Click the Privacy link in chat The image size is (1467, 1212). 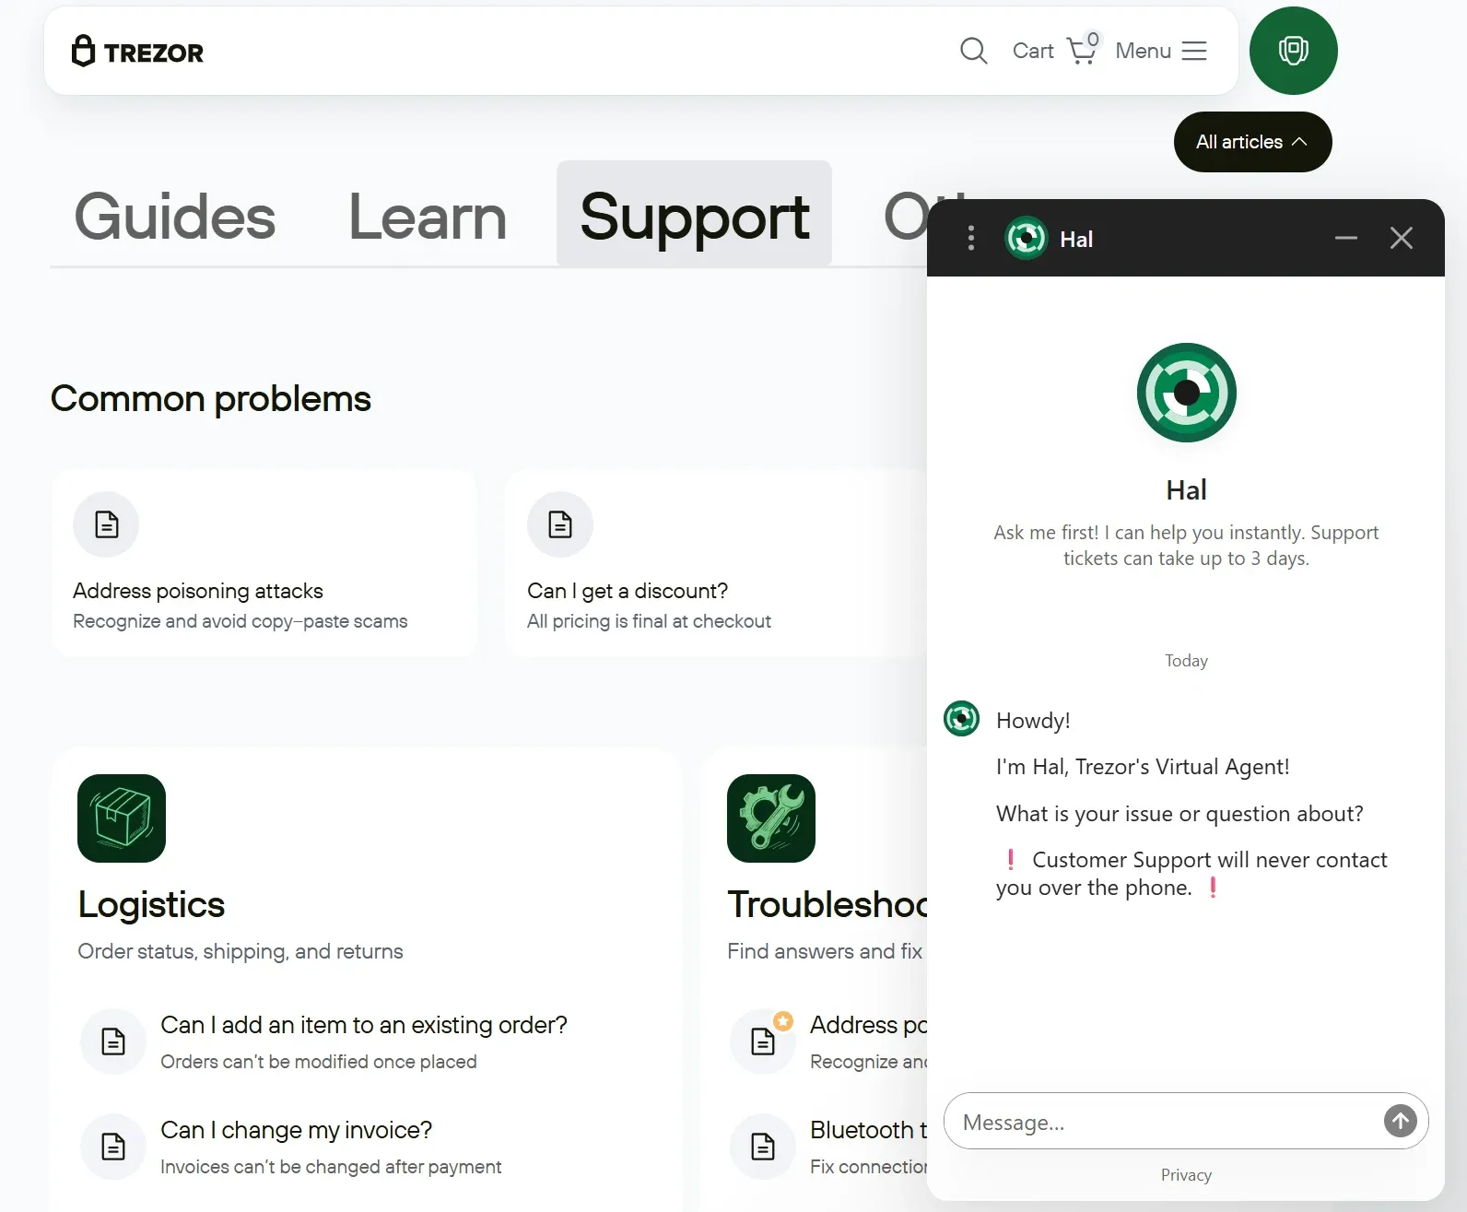[1186, 1175]
